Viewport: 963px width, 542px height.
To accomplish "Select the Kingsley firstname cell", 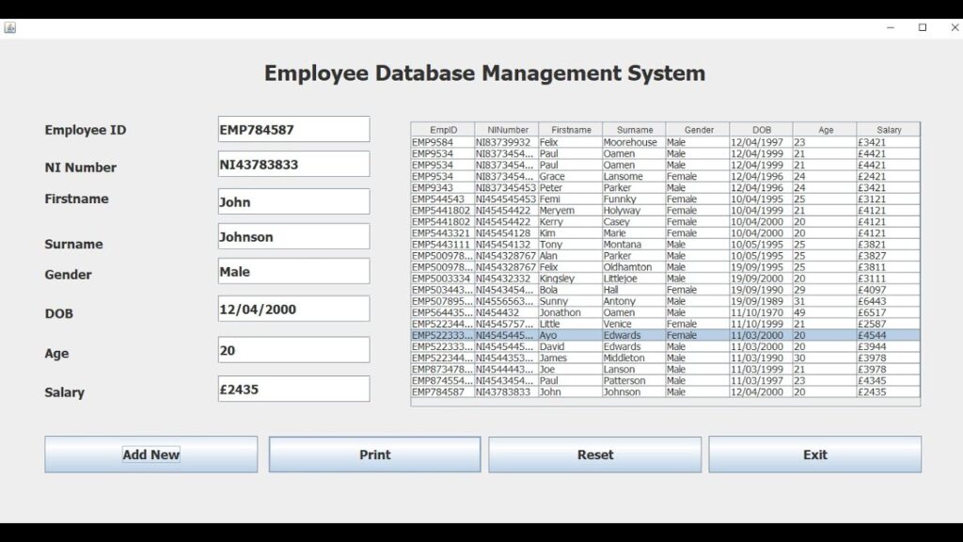I will (x=571, y=279).
